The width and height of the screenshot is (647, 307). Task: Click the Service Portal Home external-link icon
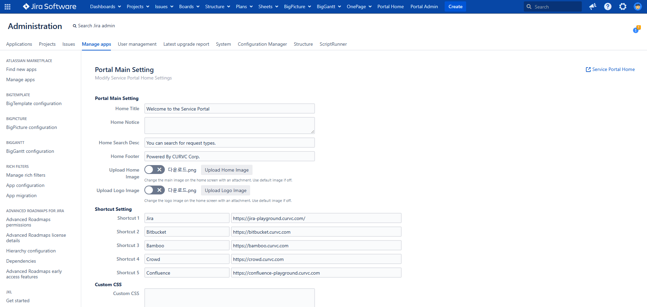pyautogui.click(x=588, y=70)
